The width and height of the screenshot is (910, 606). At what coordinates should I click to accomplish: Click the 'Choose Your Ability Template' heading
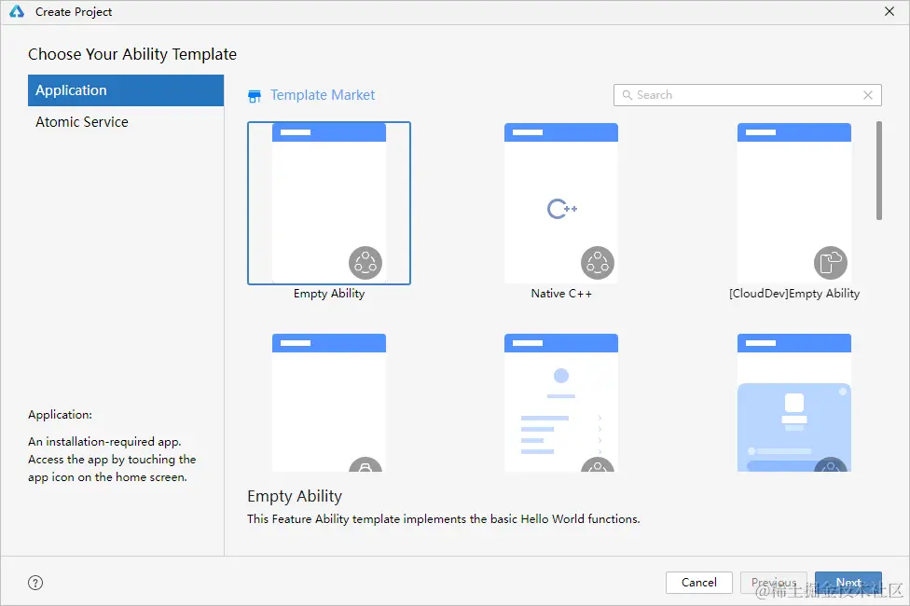pos(132,54)
